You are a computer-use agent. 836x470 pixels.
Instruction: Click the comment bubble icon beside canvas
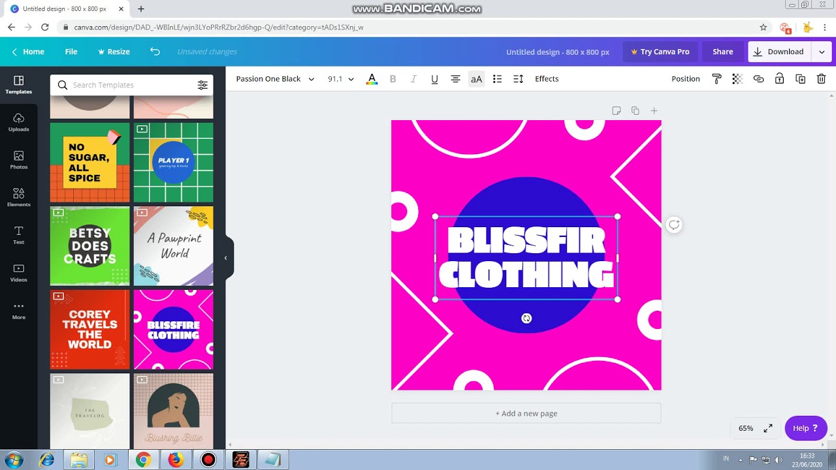tap(674, 225)
